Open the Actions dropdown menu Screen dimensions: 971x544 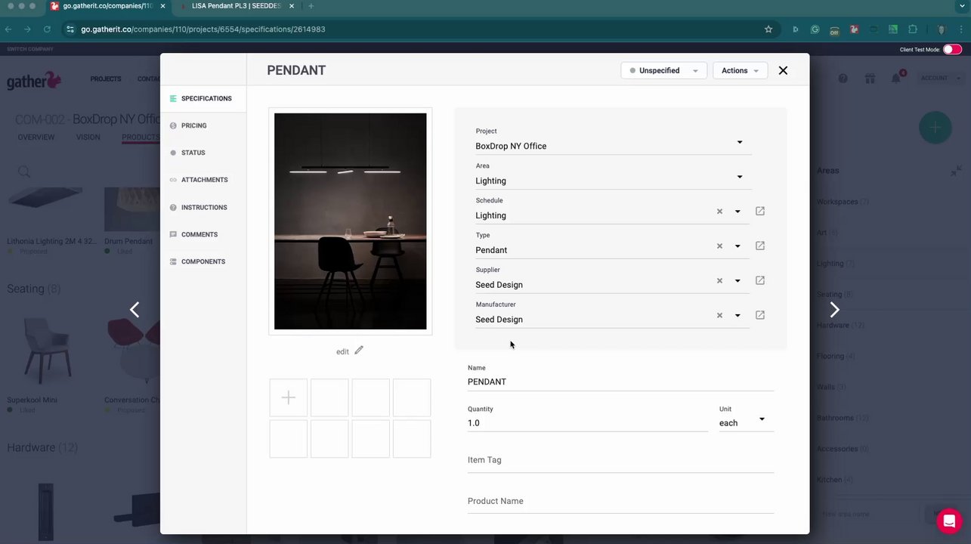(740, 70)
